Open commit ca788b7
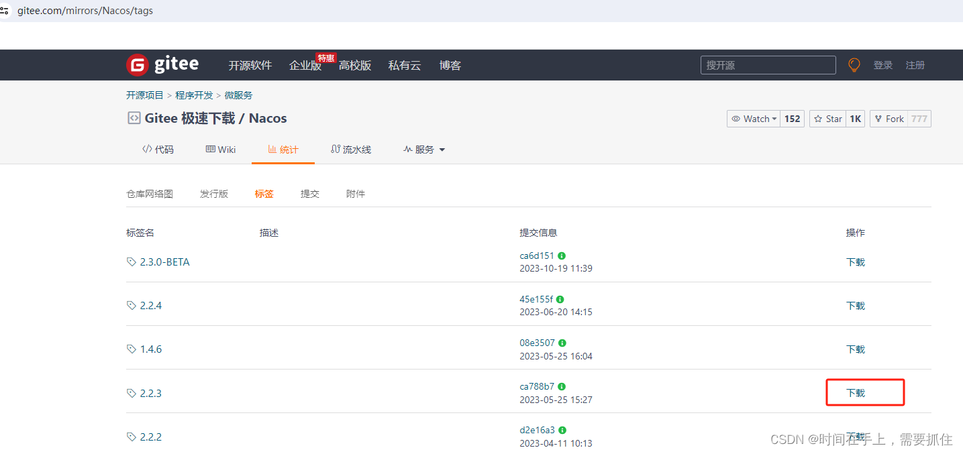Screen dimensions: 963x452 (537, 386)
